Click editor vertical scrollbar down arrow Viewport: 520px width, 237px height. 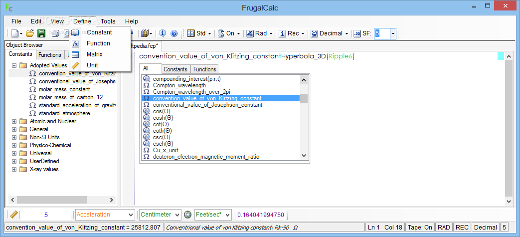click(509, 201)
